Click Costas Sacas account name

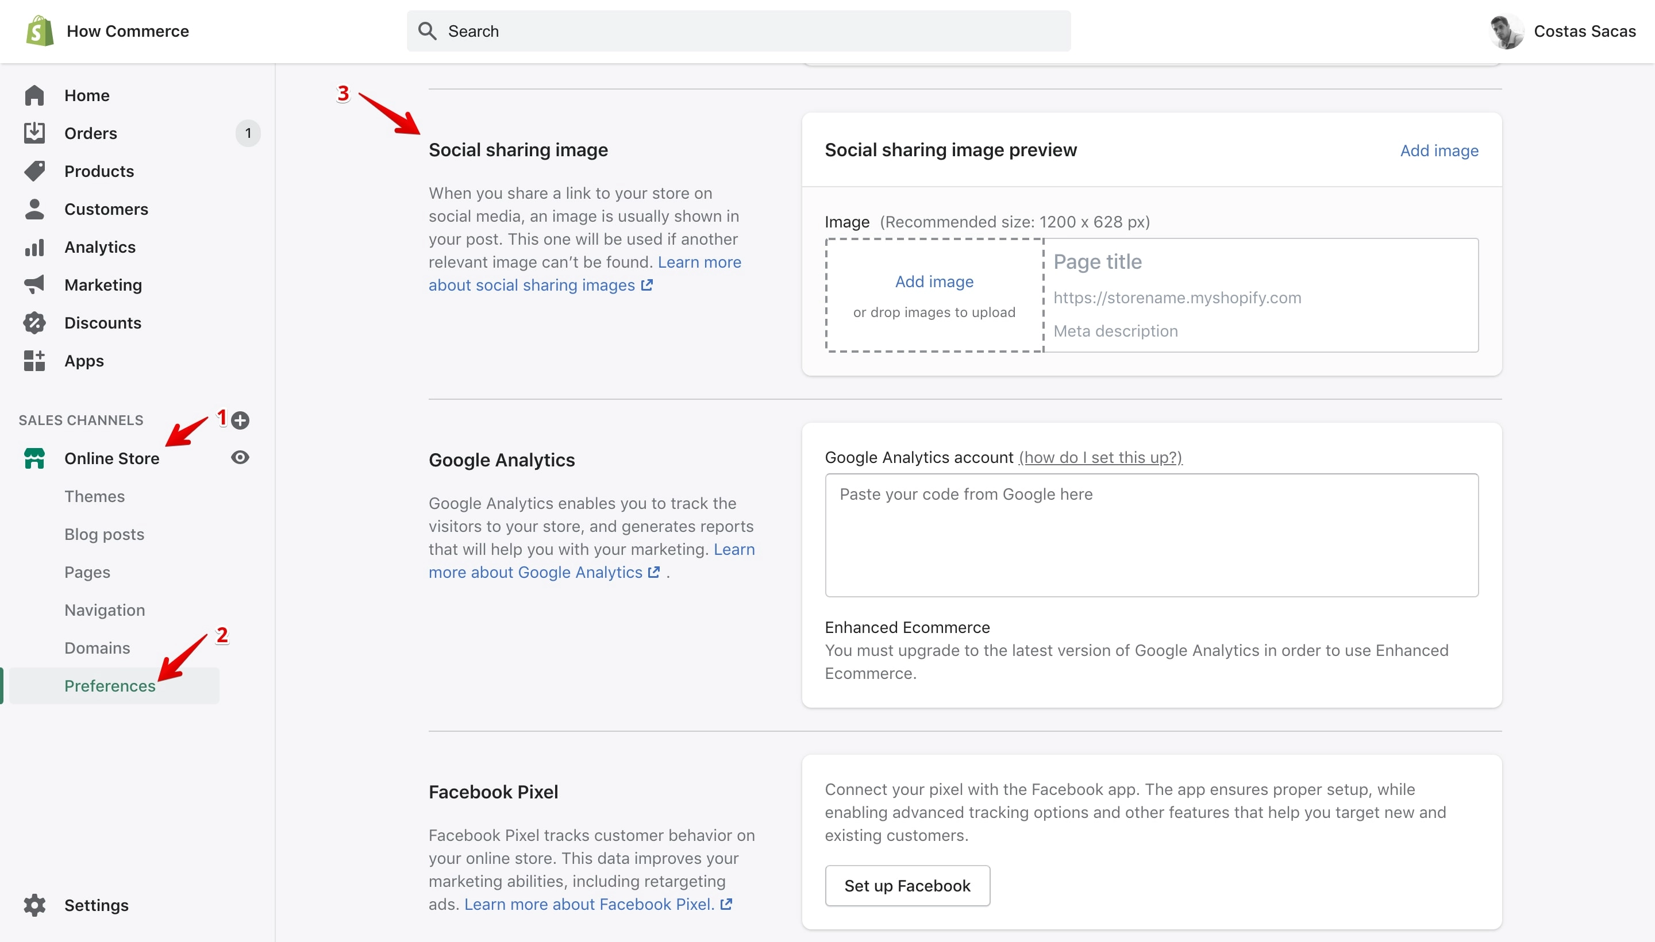pos(1584,31)
